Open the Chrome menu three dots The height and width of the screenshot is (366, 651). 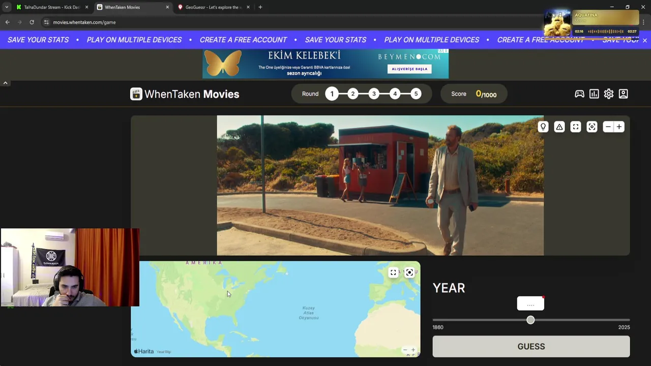[x=643, y=22]
